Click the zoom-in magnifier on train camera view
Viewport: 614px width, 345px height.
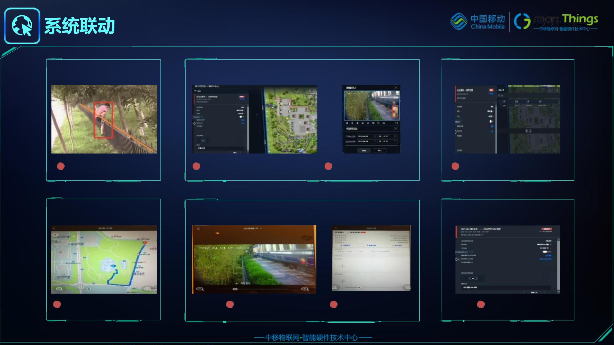305,289
